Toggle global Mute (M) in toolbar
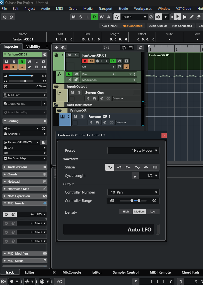 pos(74,17)
